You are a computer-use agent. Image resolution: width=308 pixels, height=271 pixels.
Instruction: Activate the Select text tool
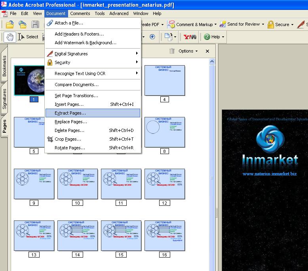coord(28,37)
